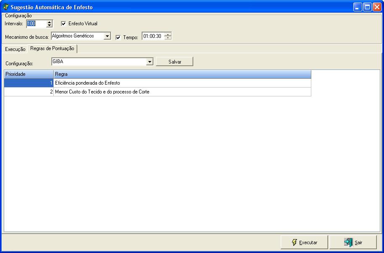
Task: Click the exit door Sair icon
Action: (348, 242)
